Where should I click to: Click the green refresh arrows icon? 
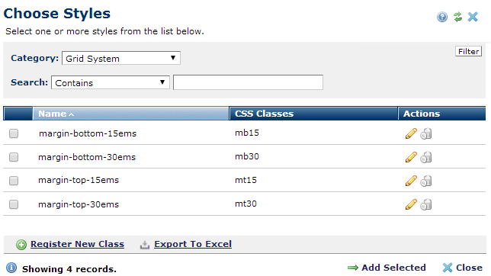click(x=457, y=17)
